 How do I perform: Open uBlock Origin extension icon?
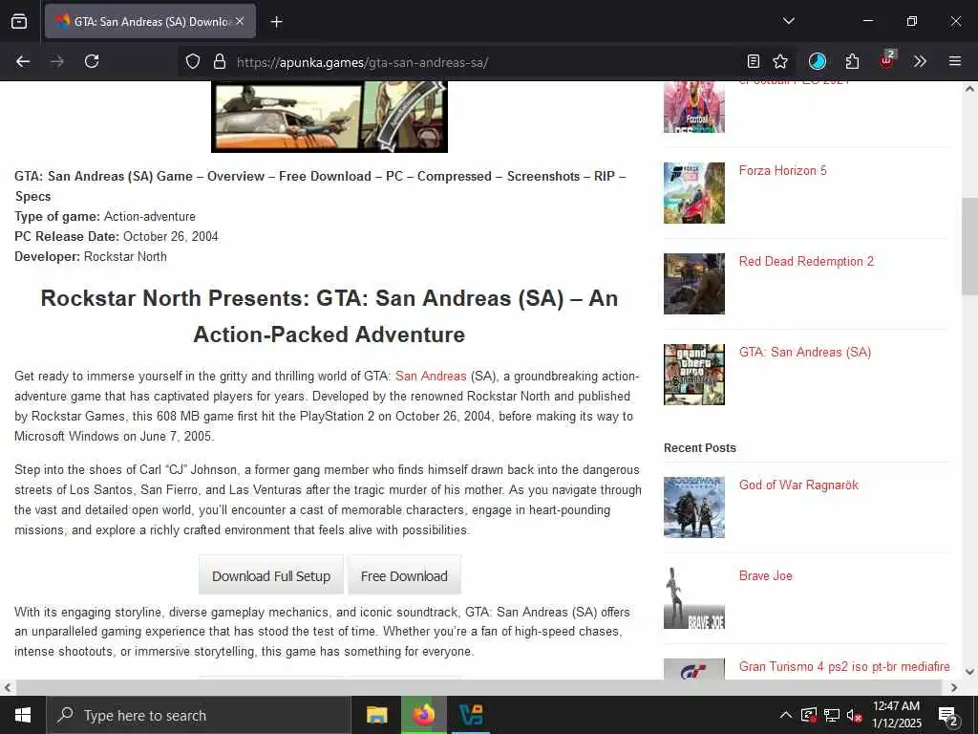click(x=887, y=60)
